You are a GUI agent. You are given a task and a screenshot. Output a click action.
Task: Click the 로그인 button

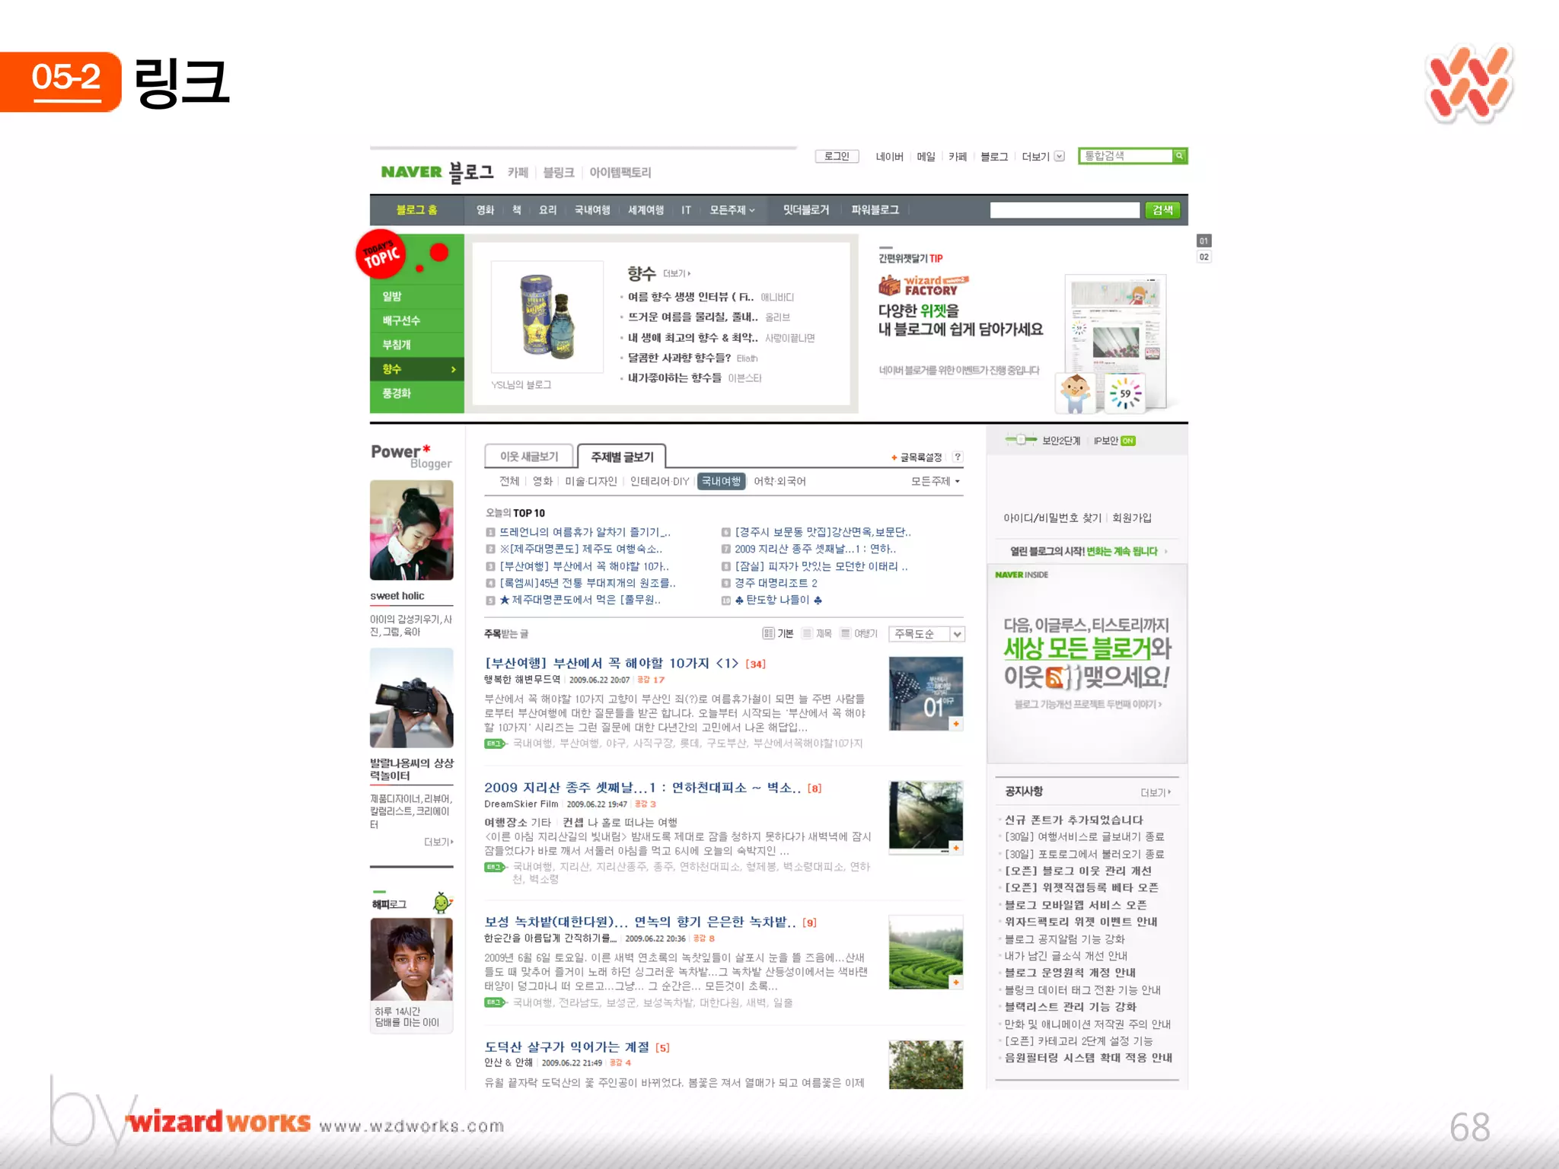(837, 156)
